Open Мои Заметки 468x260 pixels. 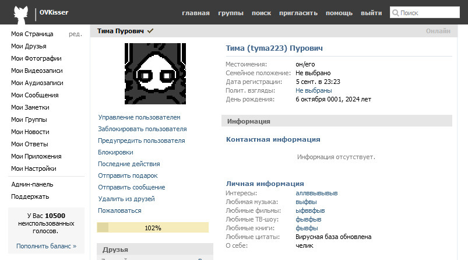tap(30, 107)
